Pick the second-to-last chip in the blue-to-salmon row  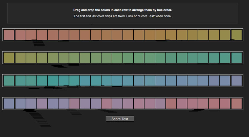tap(225, 103)
